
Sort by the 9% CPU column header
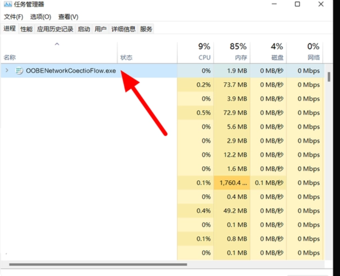coord(196,53)
